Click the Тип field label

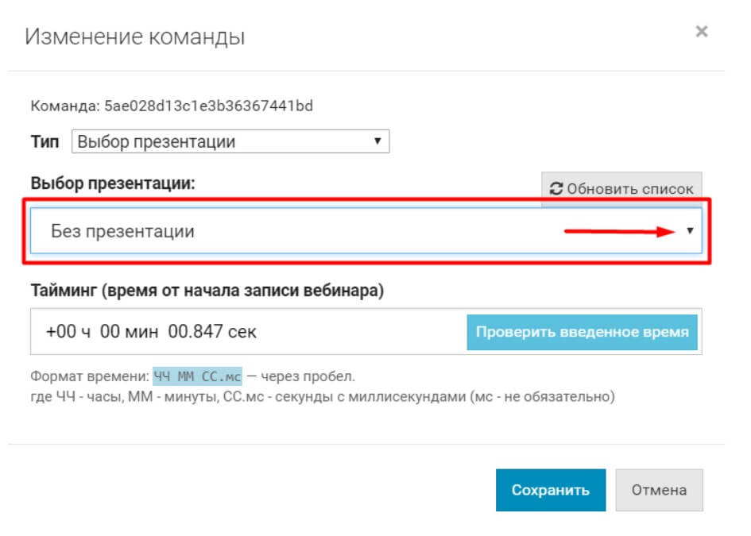point(45,143)
